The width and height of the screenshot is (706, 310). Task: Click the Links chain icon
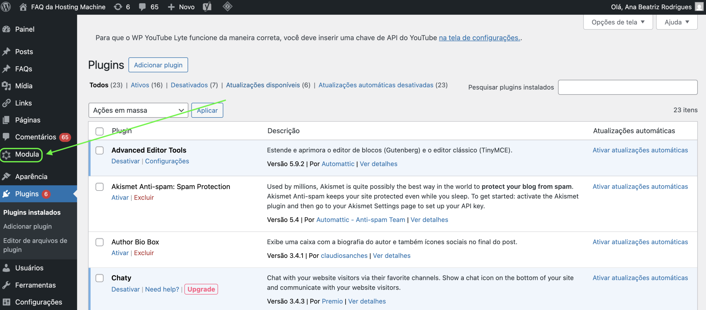pos(6,103)
